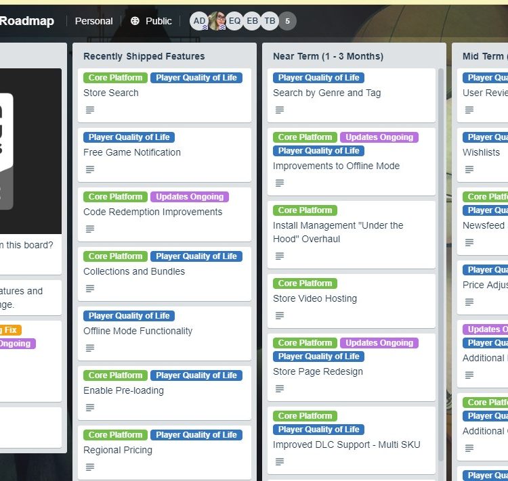Viewport: 508px width, 481px height.
Task: Click green Core Platform label on Store Video Hosting
Action: point(305,283)
